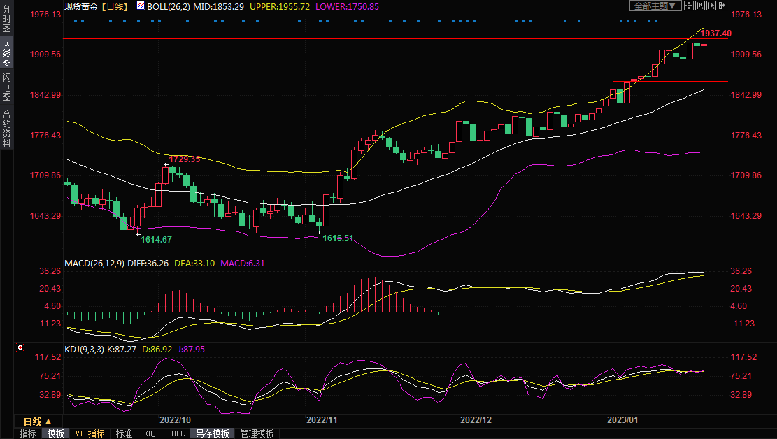The width and height of the screenshot is (777, 439).
Task: Expand the 日线 period selector
Action: [x=37, y=422]
